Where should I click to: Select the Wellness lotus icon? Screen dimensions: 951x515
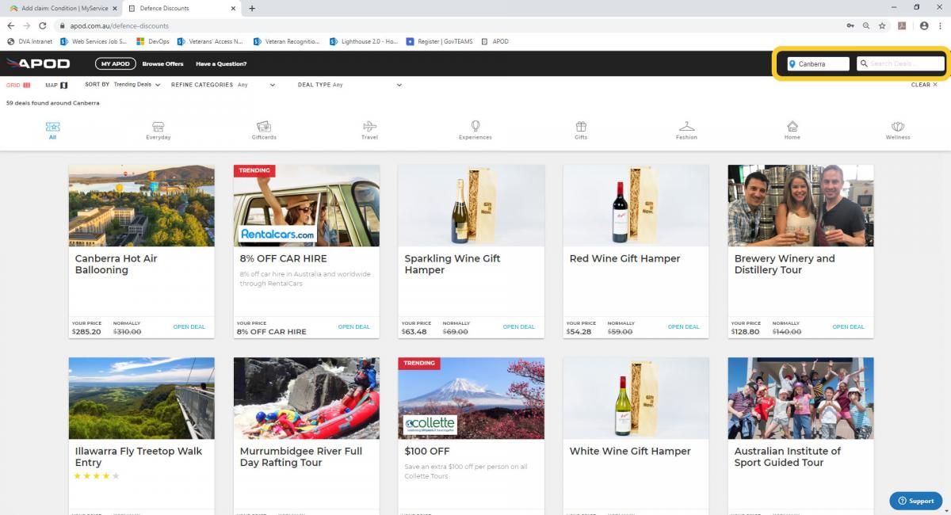[898, 127]
